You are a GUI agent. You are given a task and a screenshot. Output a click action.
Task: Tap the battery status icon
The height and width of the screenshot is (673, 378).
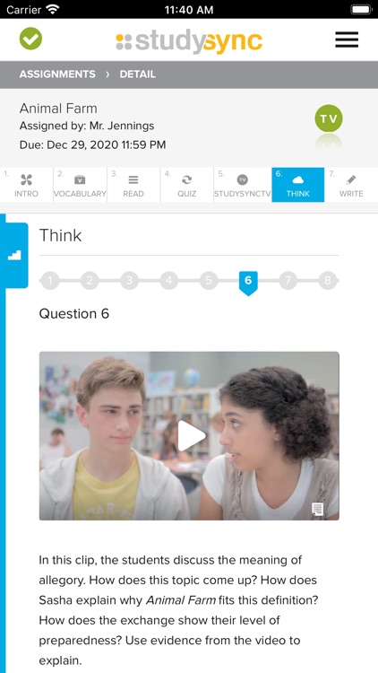(x=361, y=10)
